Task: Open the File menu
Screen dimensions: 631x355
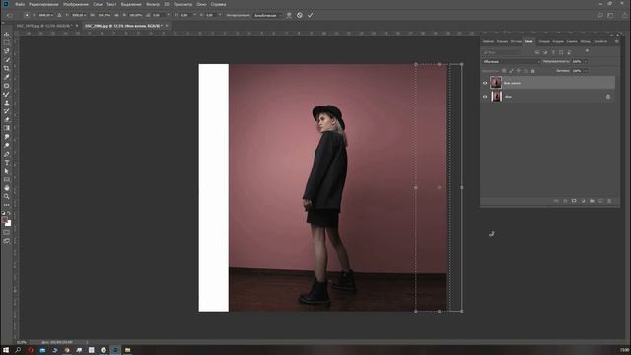Action: [20, 4]
